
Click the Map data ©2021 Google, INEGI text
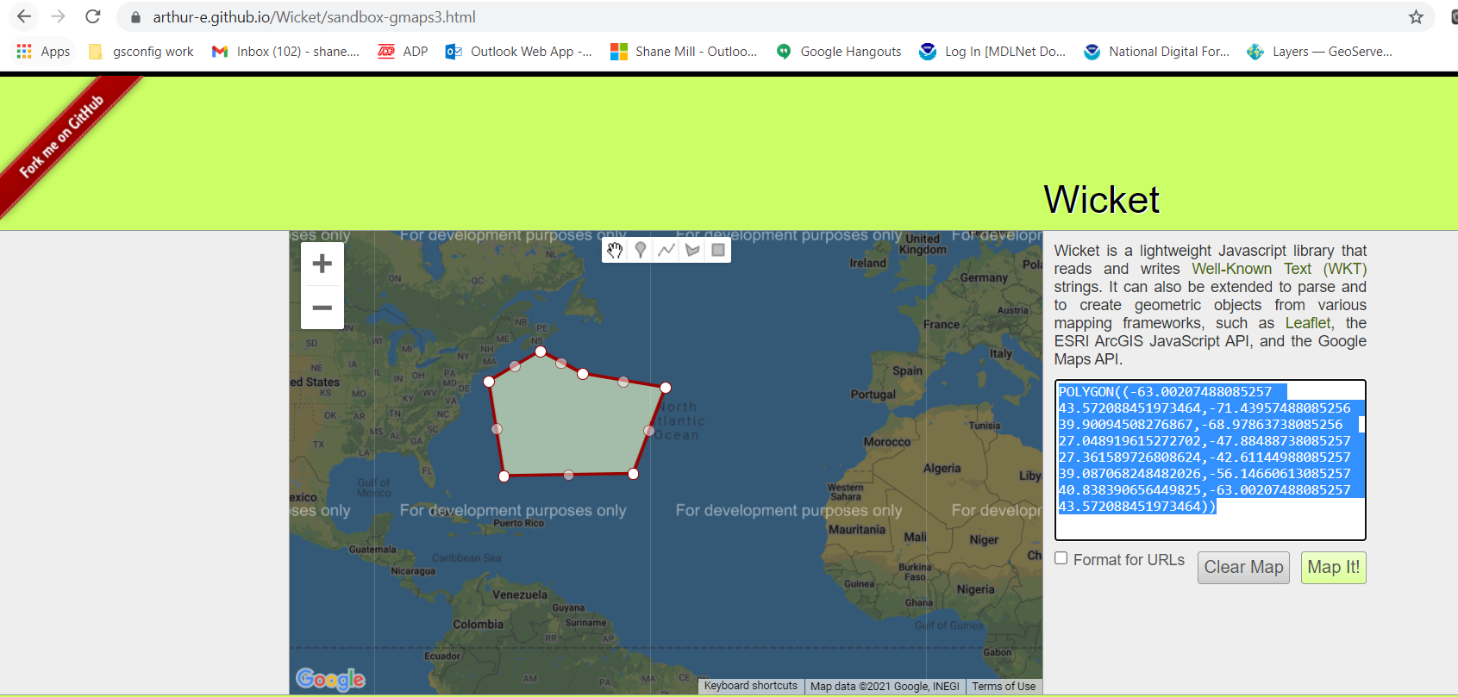(x=885, y=687)
